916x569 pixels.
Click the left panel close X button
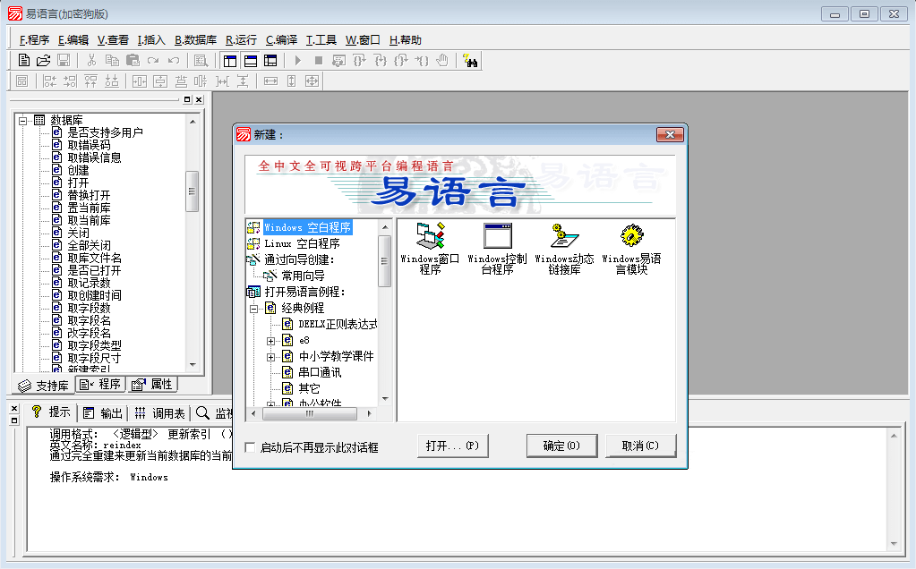199,100
